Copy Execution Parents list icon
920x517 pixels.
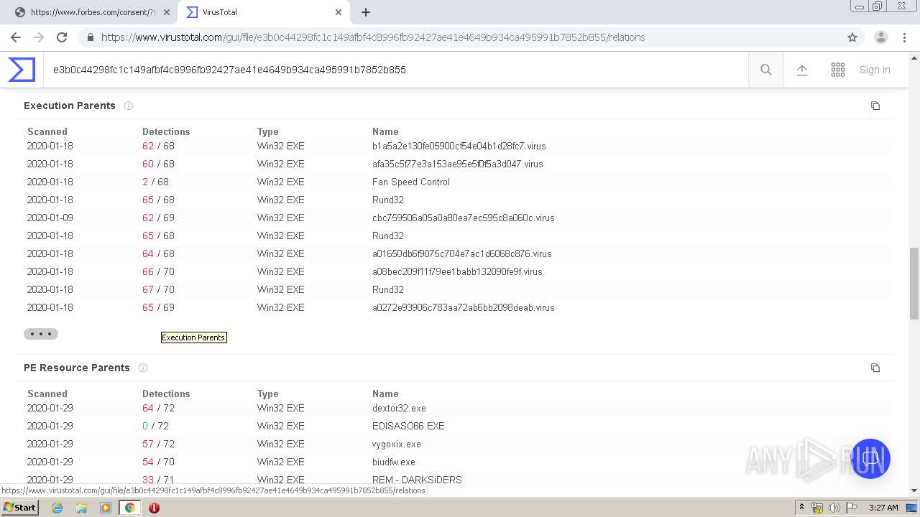[875, 106]
